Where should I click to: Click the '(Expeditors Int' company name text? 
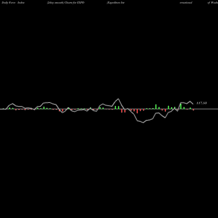pos(116,3)
